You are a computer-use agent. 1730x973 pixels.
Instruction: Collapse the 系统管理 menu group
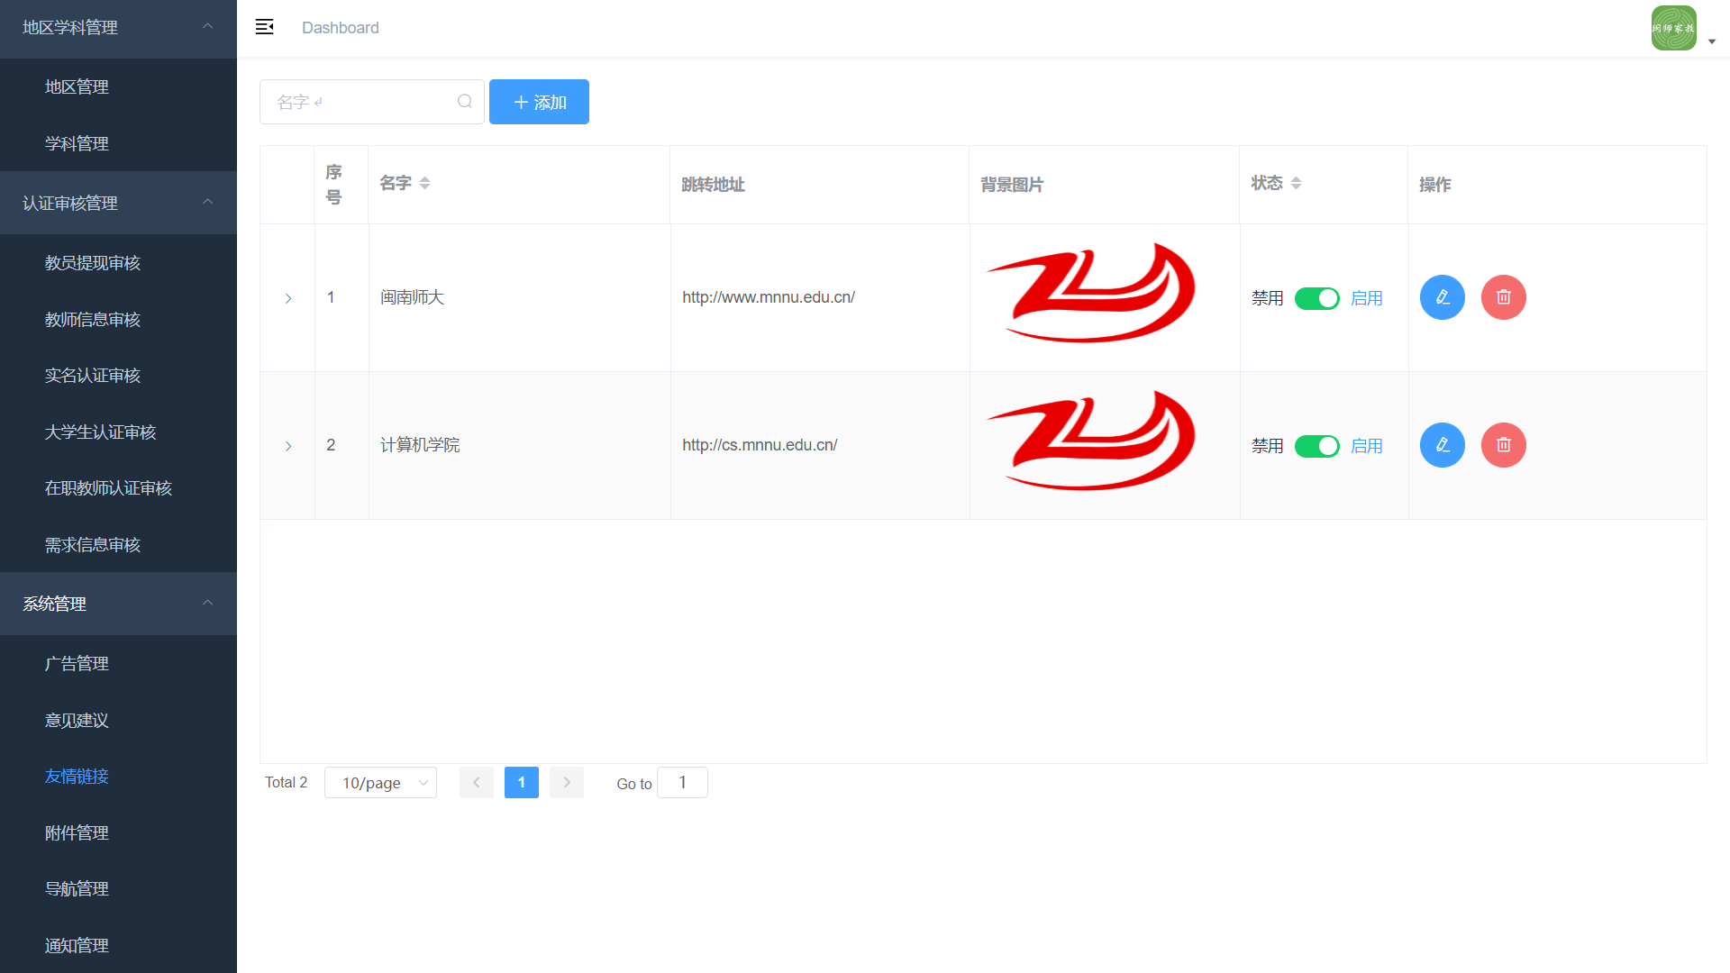point(118,604)
